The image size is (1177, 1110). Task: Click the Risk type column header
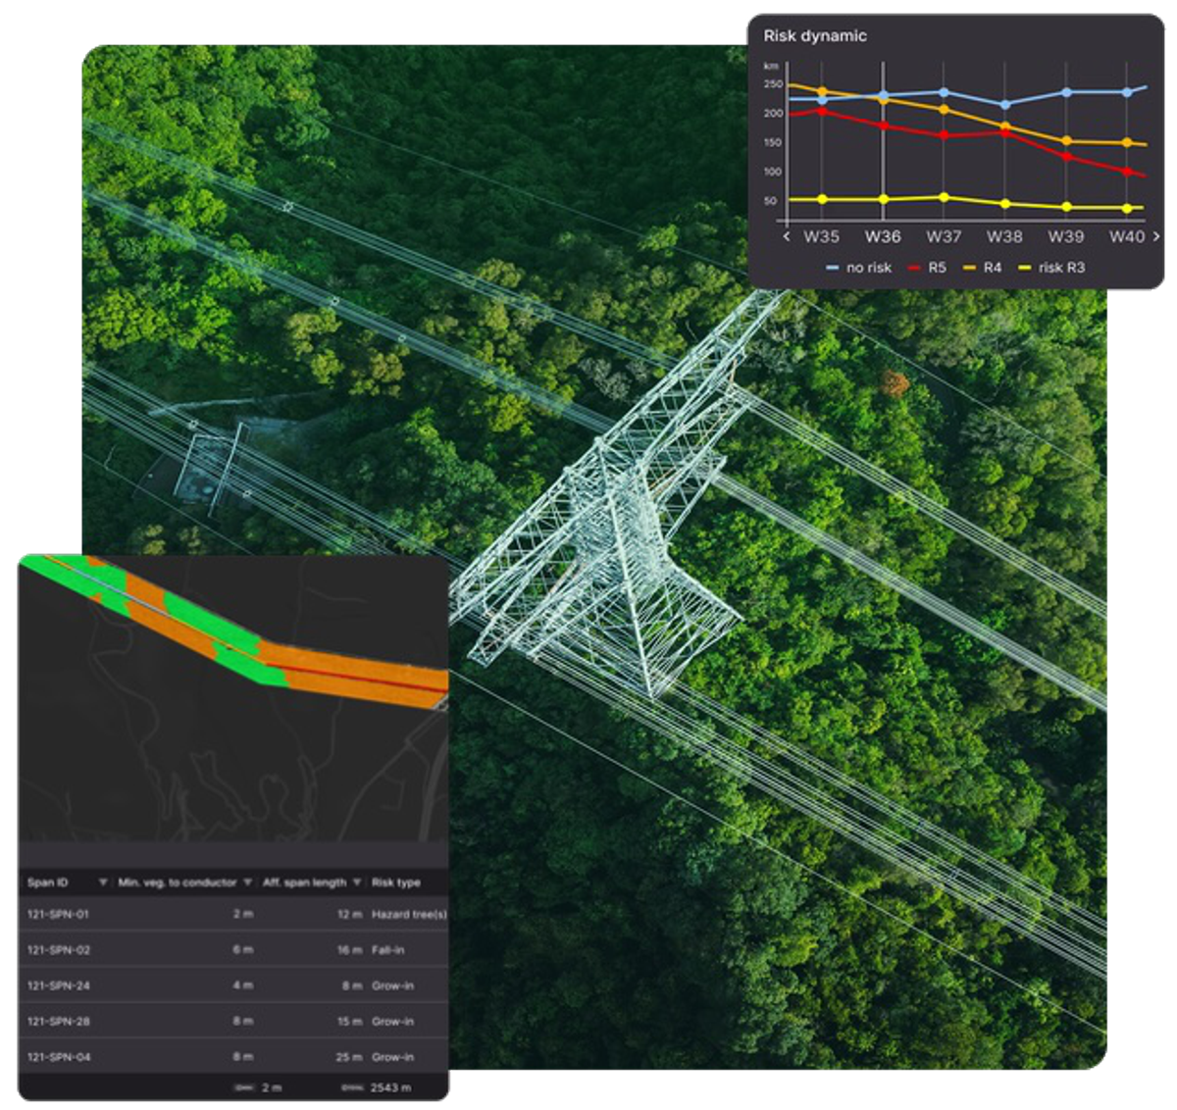click(396, 883)
